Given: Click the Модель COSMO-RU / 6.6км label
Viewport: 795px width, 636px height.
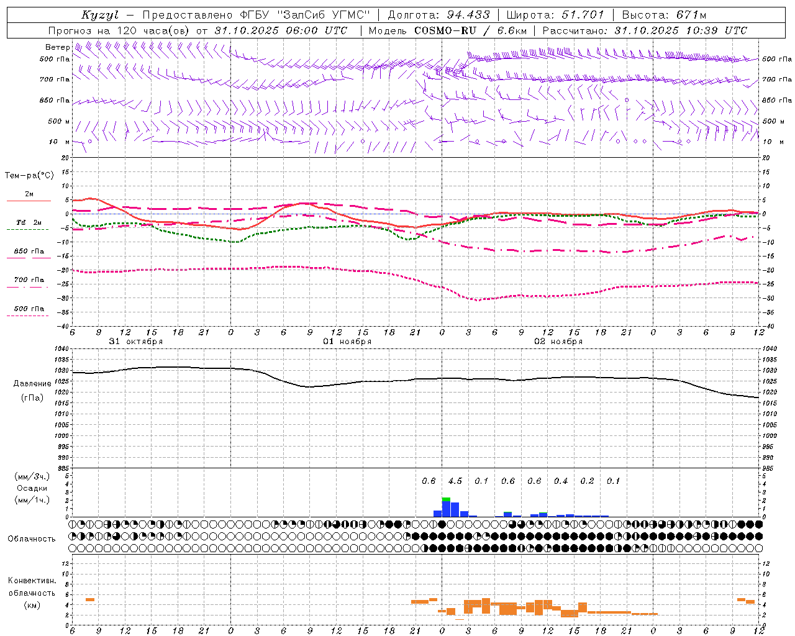Looking at the screenshot, I should point(448,30).
